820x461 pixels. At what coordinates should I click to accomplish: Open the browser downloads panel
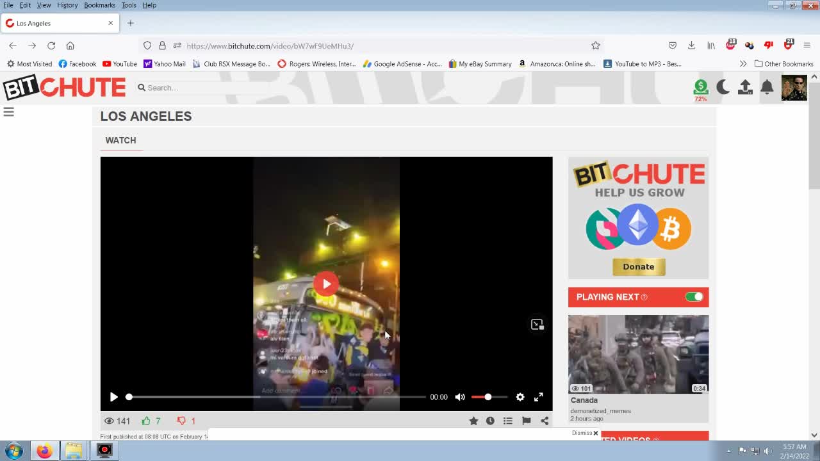click(x=691, y=45)
